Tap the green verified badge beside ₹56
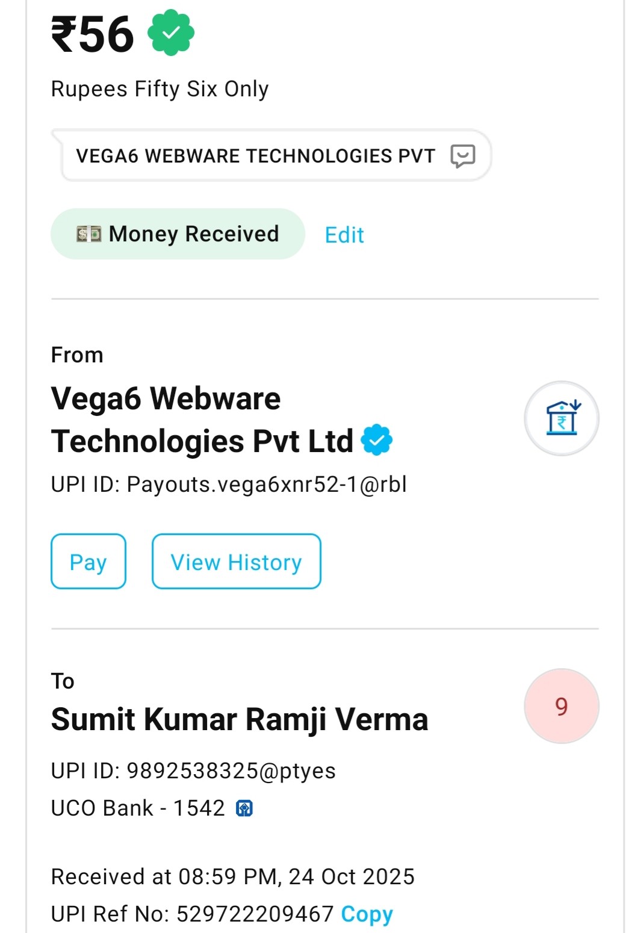Screen dimensions: 626x933 pos(171,33)
